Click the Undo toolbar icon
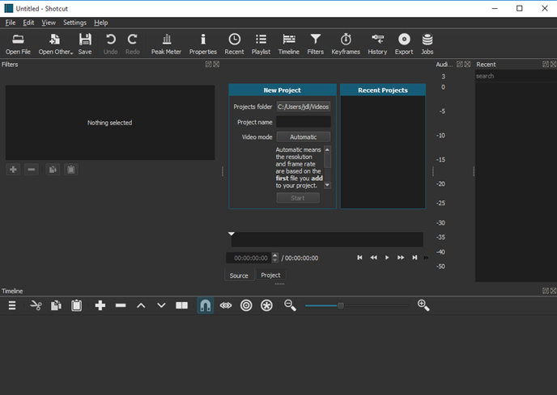 click(x=110, y=44)
